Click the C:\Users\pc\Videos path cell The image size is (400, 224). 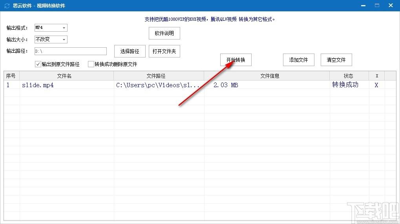159,85
